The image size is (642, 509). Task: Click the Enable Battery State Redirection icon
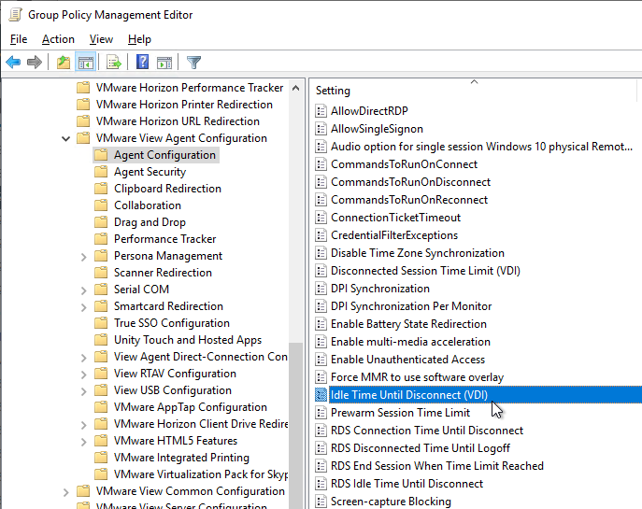[x=321, y=324]
